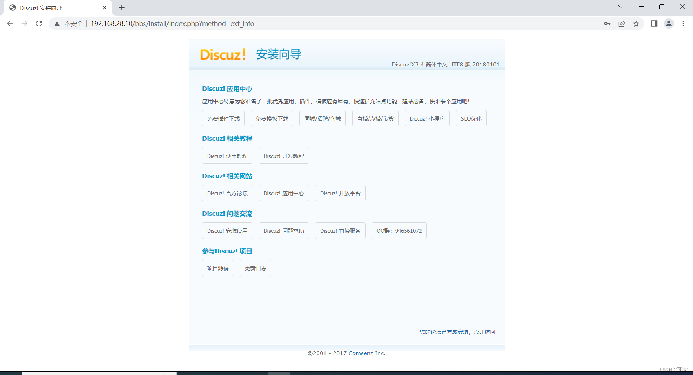Open the 更新日志 link
Viewport: 693px width, 375px height.
256,268
